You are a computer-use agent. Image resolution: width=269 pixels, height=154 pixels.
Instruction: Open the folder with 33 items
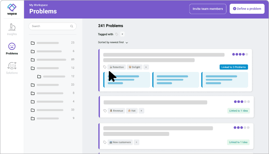click(x=53, y=110)
